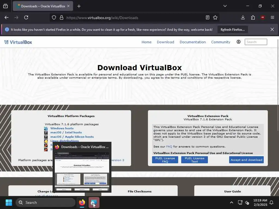Click the VirtualBox logo

coord(18,42)
